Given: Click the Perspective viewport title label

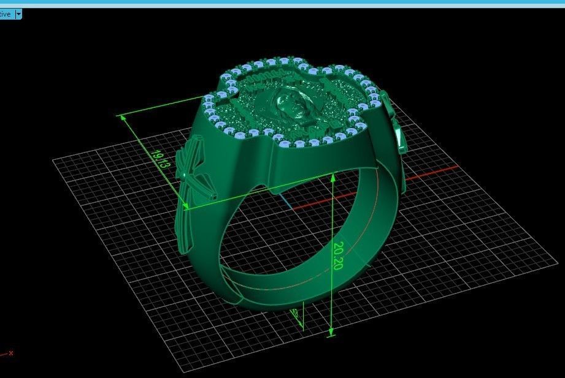Looking at the screenshot, I should [5, 15].
